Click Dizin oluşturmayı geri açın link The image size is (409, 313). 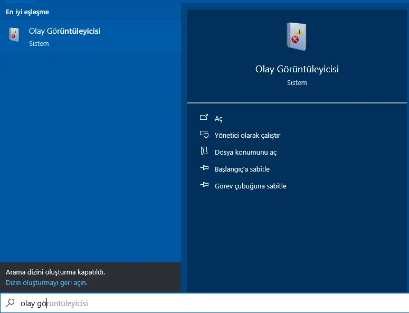(46, 283)
